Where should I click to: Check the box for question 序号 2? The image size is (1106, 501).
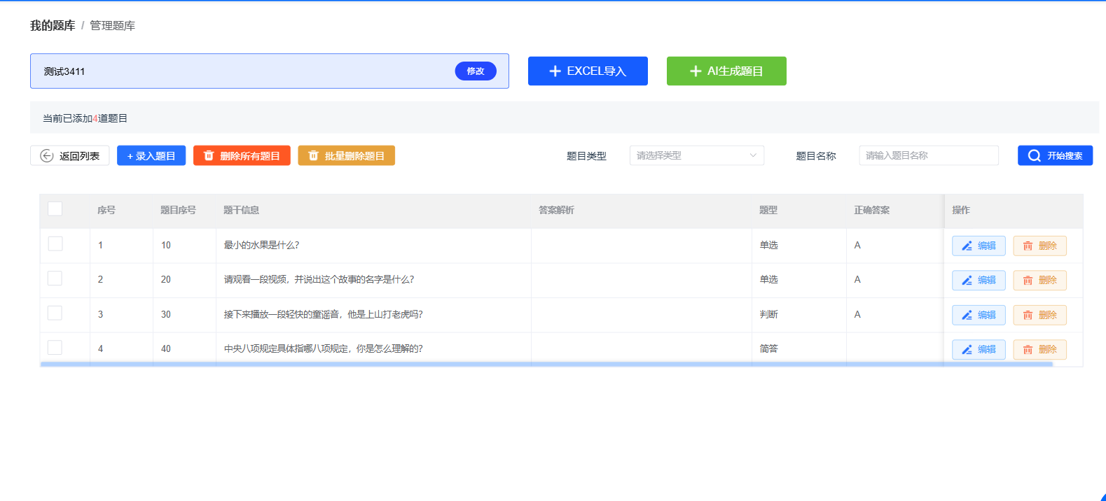[x=55, y=278]
